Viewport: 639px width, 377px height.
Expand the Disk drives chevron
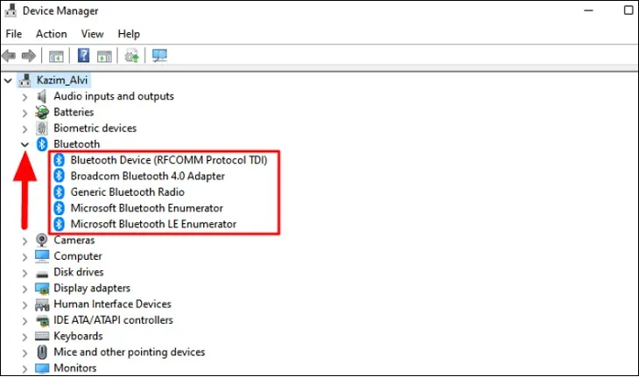click(x=25, y=273)
